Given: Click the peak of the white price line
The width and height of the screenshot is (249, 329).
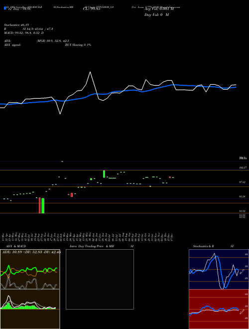Looking at the screenshot, I should [x=90, y=72].
